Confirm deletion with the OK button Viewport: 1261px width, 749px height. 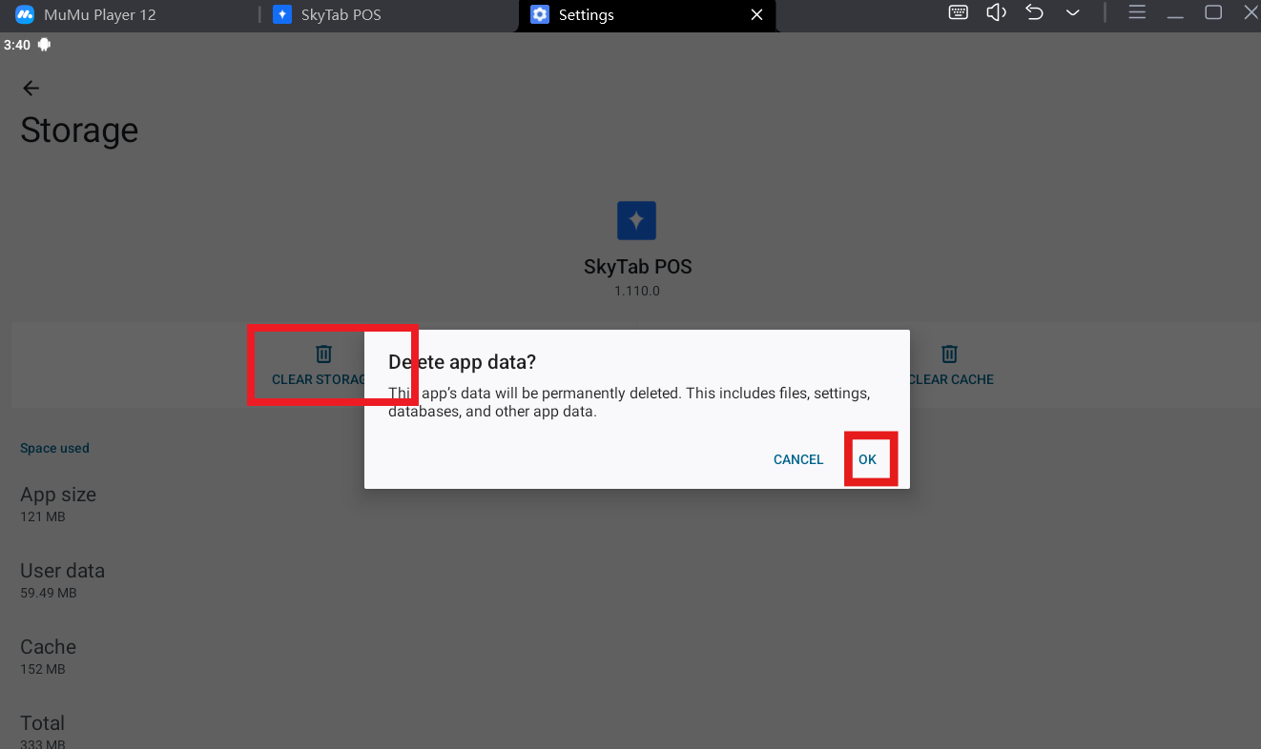867,459
